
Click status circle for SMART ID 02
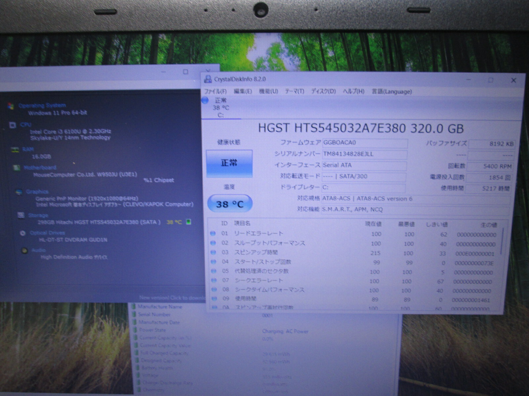213,243
